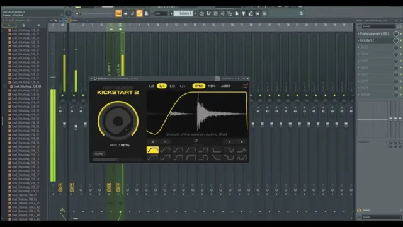The height and width of the screenshot is (227, 403).
Task: Open the Kickstart 2 effect slot arrow
Action: (x=358, y=40)
